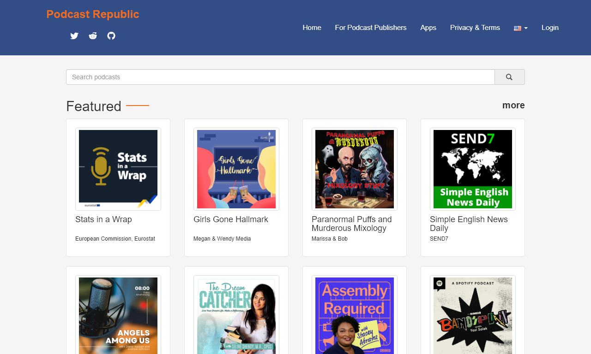Open Assembly Required podcast thumbnail
This screenshot has width=591, height=354.
coord(355,316)
